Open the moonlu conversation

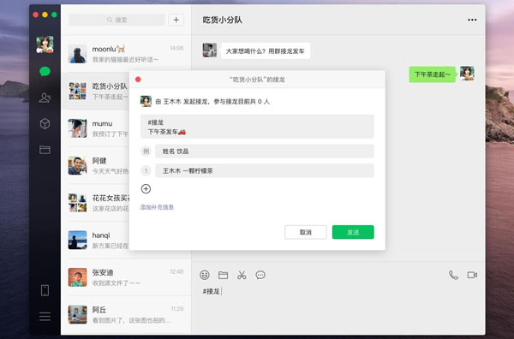tap(126, 54)
